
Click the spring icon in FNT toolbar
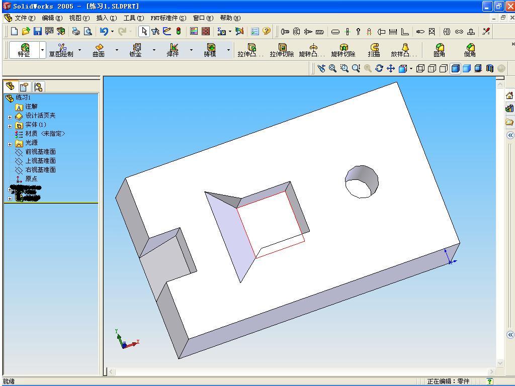point(393,32)
